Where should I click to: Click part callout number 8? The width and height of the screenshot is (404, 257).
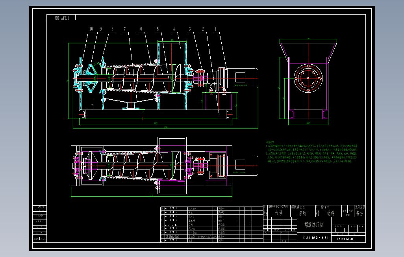112,29
